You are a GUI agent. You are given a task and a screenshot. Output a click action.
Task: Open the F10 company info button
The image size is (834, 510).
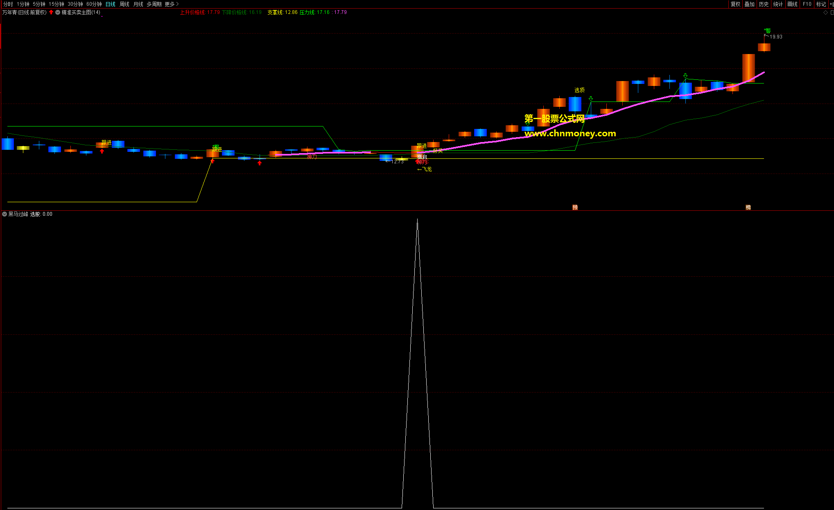pos(807,4)
